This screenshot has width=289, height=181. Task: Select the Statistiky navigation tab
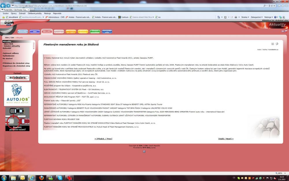(x=23, y=32)
